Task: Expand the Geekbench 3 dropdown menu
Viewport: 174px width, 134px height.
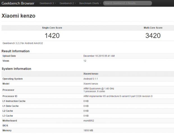Action: click(x=47, y=3)
